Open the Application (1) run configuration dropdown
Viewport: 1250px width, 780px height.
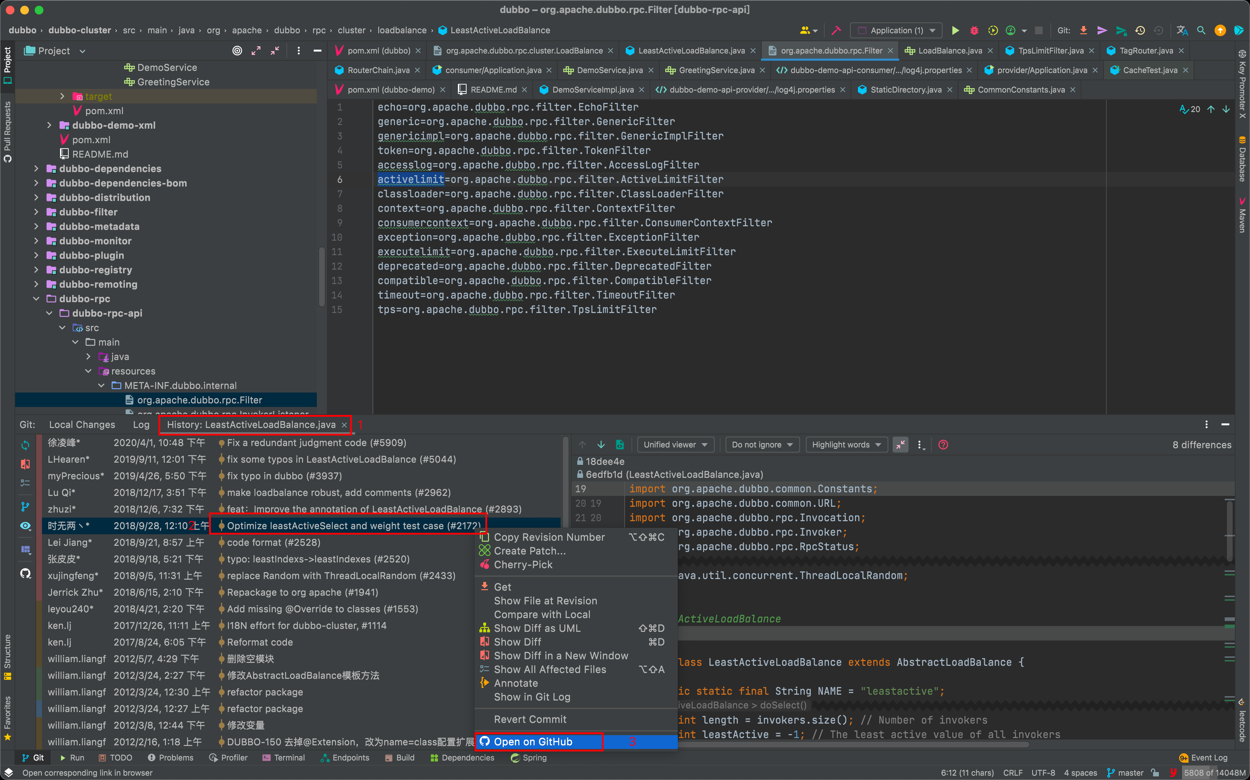tap(897, 30)
